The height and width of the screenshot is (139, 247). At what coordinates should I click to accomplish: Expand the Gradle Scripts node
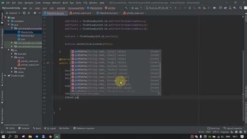(5, 76)
